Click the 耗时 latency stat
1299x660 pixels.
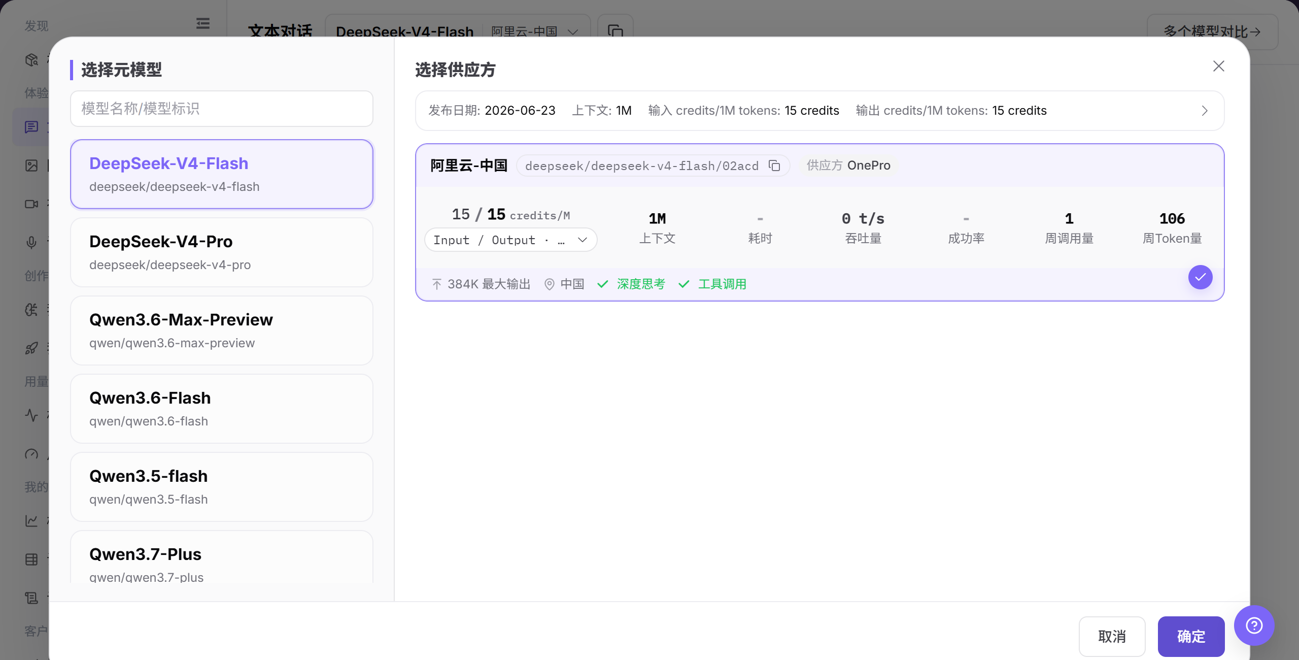[760, 228]
